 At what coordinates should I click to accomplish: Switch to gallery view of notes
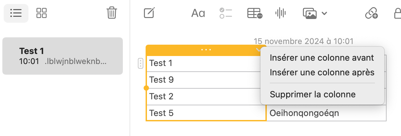[x=42, y=13]
